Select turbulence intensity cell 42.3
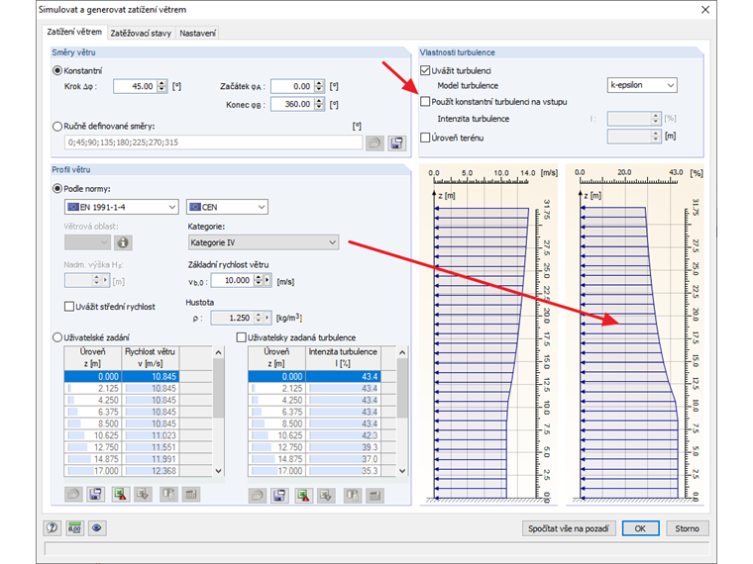This screenshot has height=564, width=753. click(x=344, y=435)
